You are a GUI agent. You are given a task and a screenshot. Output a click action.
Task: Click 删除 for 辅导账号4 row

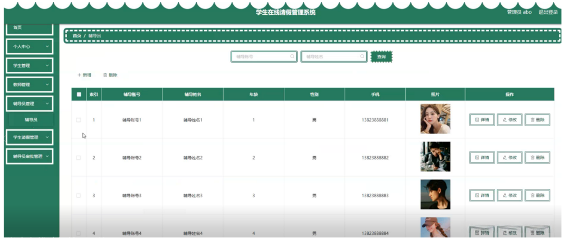537,232
